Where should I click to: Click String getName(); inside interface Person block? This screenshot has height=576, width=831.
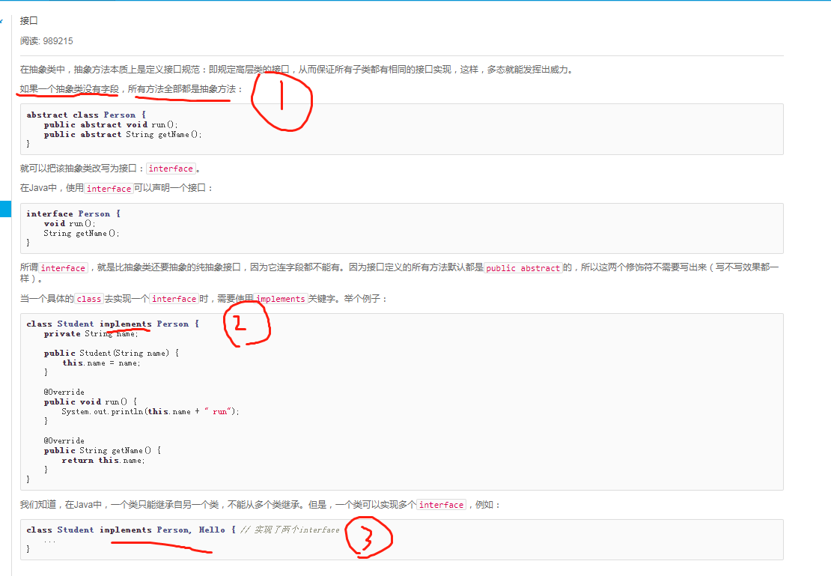click(82, 234)
